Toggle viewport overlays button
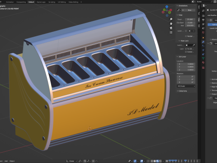The height and width of the screenshot is (163, 217). point(142,161)
